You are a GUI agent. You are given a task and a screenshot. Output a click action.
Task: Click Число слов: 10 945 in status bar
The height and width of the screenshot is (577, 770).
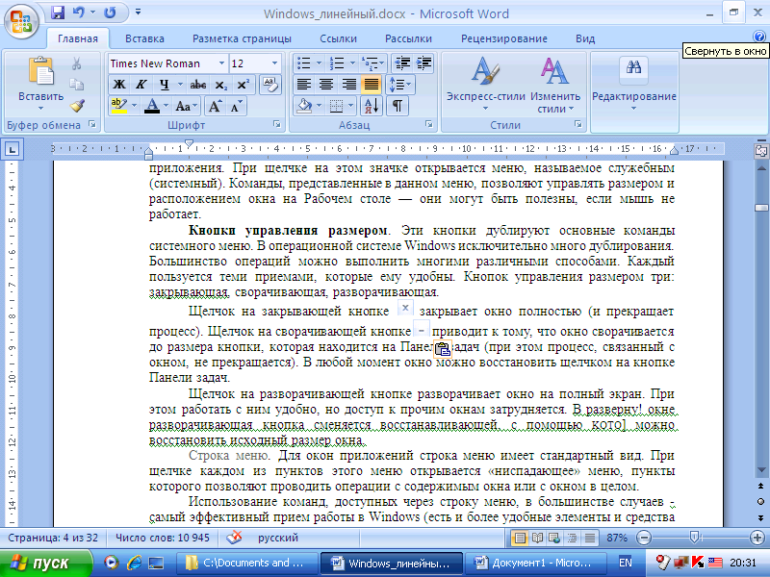point(162,538)
